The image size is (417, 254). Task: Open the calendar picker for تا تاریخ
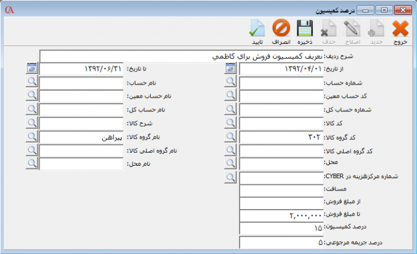[x=32, y=69]
